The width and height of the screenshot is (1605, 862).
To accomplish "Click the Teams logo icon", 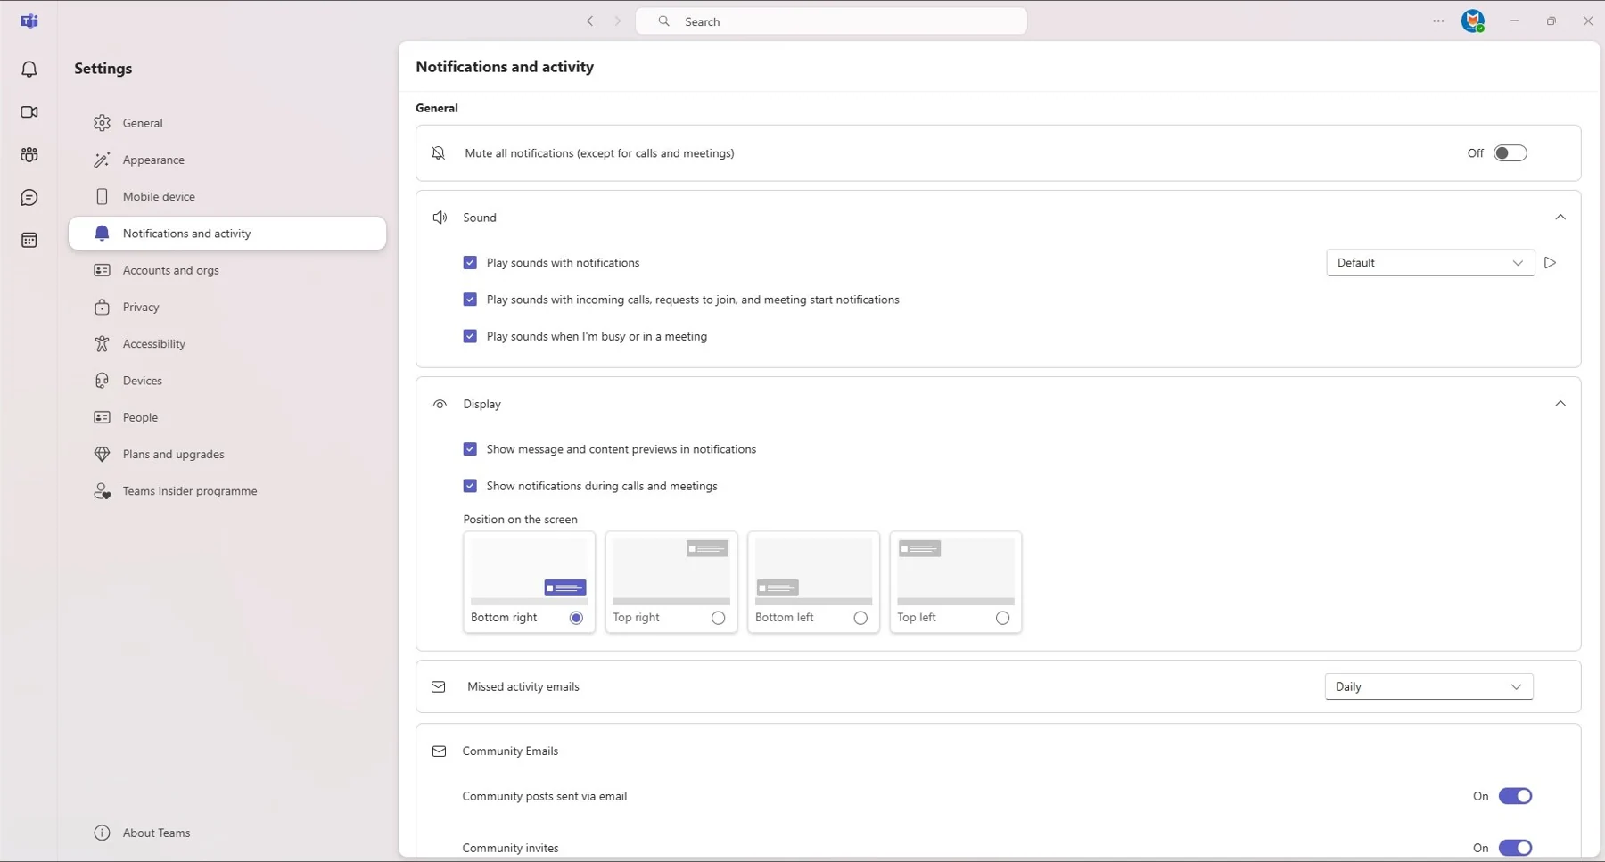I will pos(29,21).
